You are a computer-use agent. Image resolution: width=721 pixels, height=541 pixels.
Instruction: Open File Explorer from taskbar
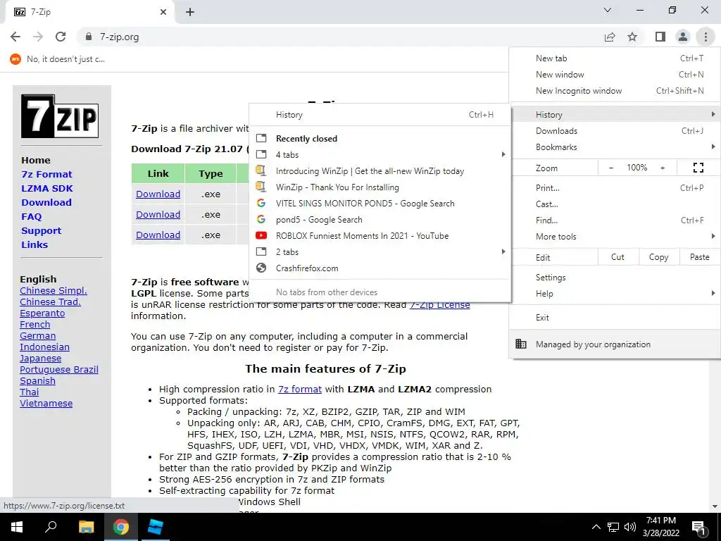pos(86,527)
